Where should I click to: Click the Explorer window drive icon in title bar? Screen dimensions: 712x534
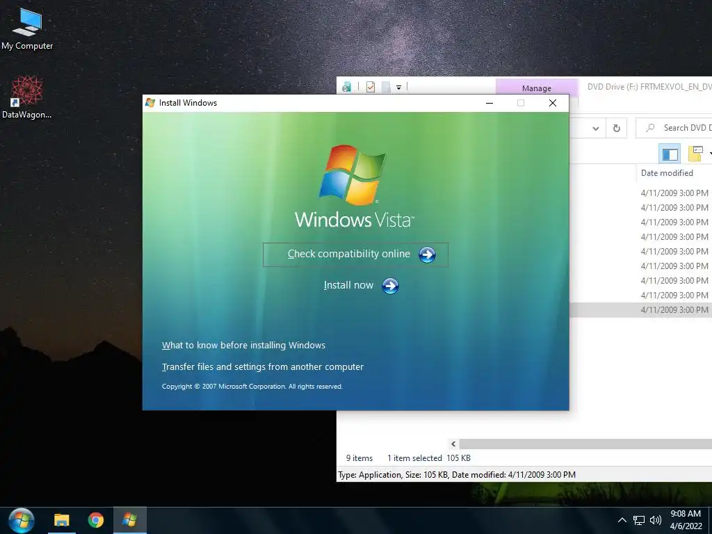point(346,87)
